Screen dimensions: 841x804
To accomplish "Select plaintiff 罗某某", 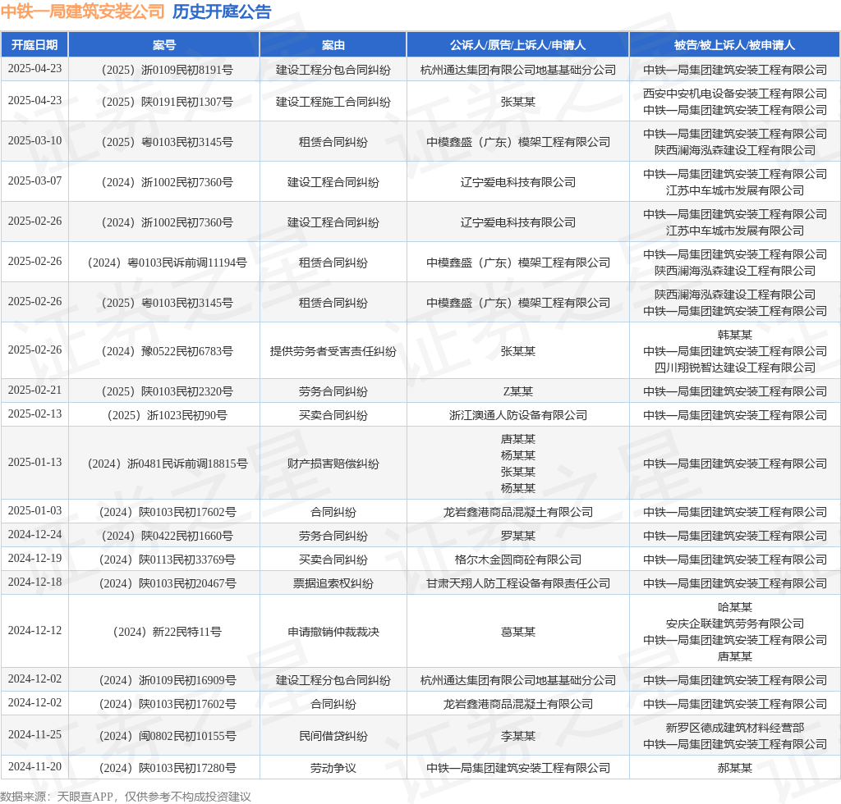I will 517,536.
